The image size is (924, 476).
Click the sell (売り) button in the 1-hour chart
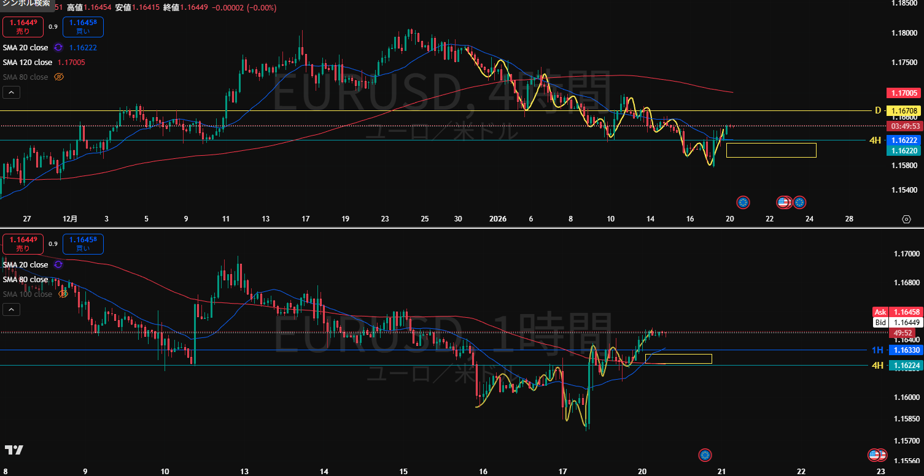point(23,244)
